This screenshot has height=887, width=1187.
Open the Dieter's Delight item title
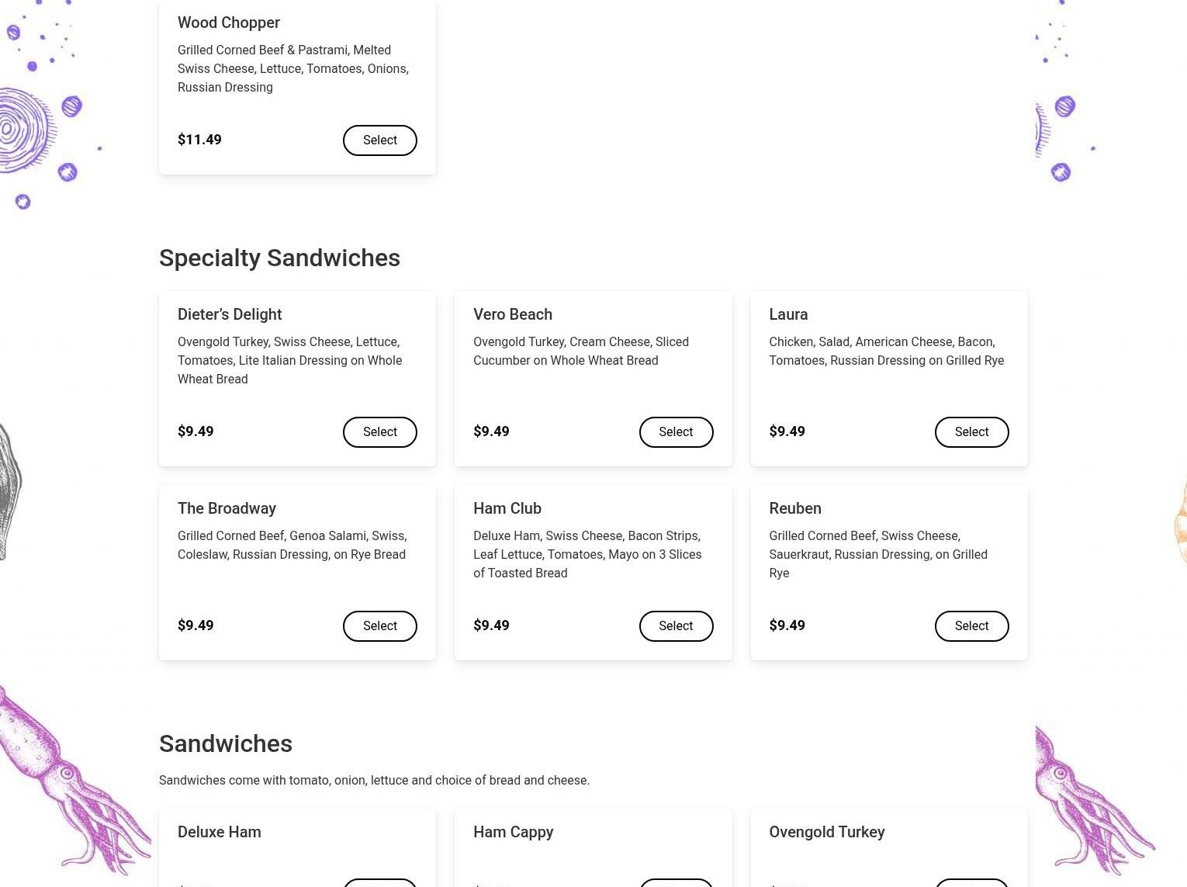[230, 314]
